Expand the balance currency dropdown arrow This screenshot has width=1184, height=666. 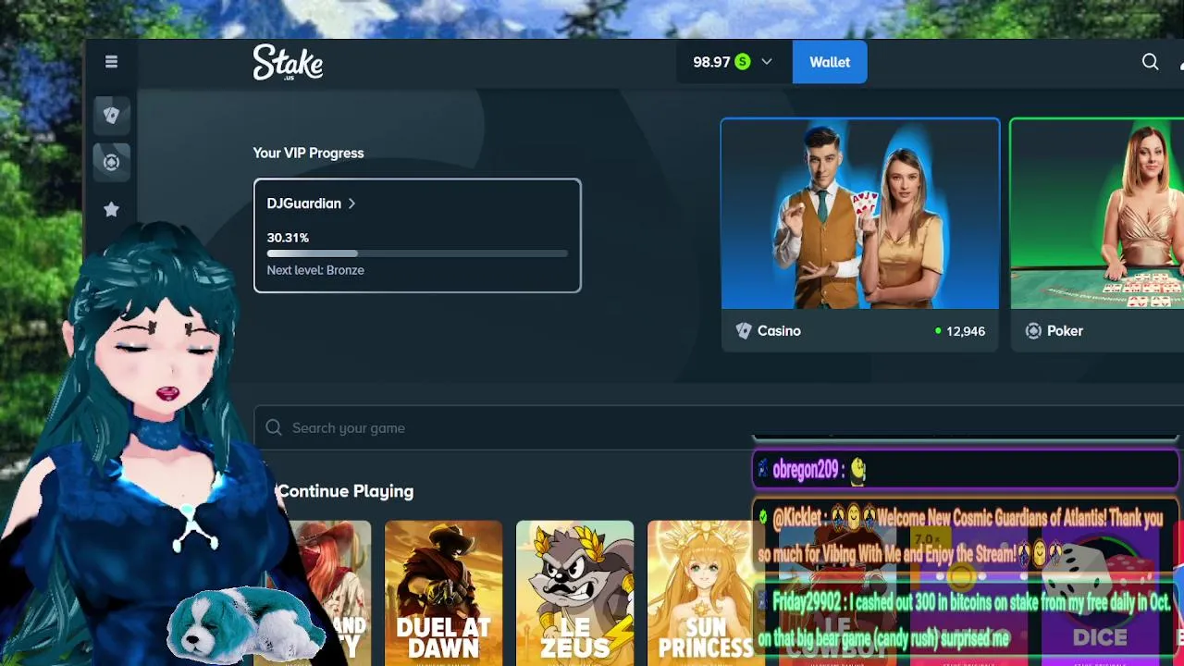point(767,62)
